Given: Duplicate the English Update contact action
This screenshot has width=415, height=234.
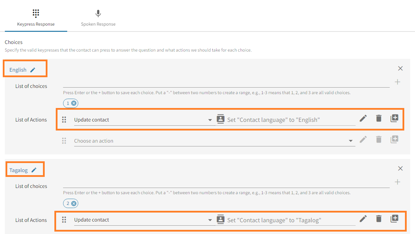Looking at the screenshot, I should [x=394, y=118].
